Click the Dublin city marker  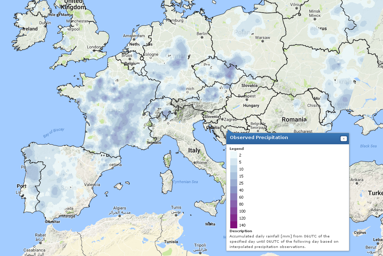(x=43, y=27)
